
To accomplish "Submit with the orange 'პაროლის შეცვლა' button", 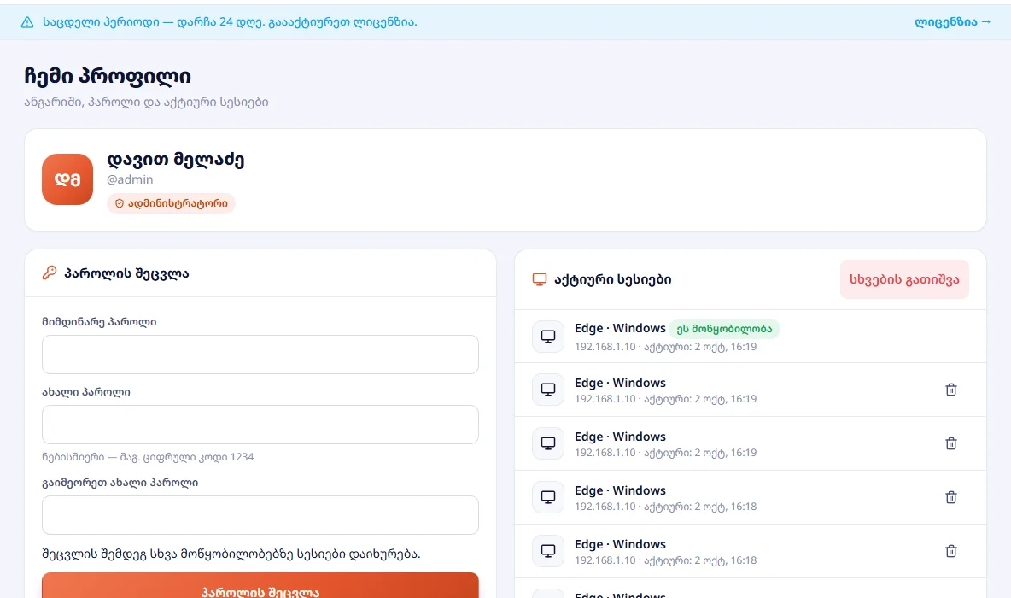I will pos(260,586).
